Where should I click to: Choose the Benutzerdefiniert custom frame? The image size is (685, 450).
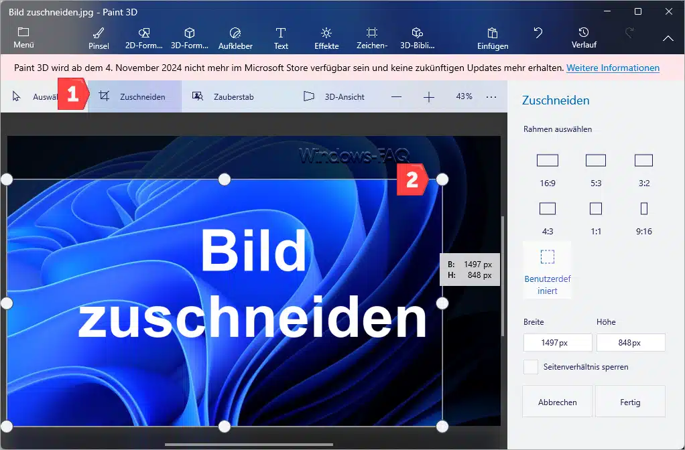tap(548, 270)
